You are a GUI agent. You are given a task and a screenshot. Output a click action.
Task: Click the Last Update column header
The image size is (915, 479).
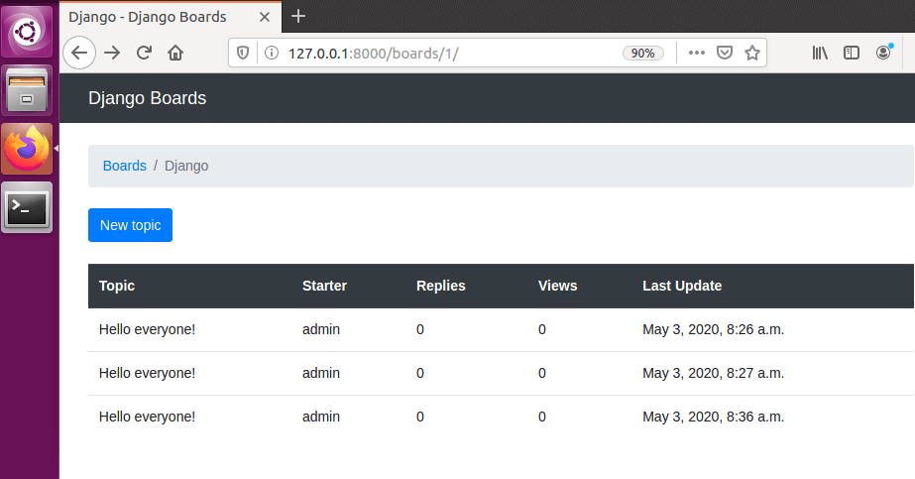click(682, 286)
